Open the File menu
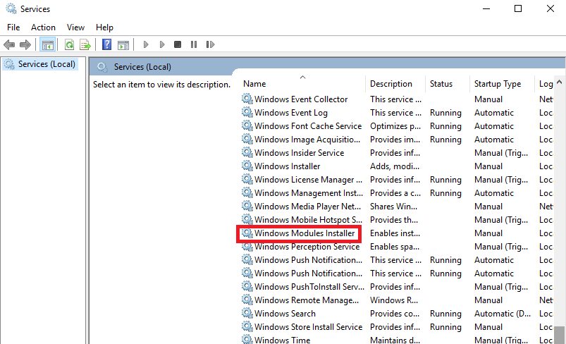 [13, 27]
